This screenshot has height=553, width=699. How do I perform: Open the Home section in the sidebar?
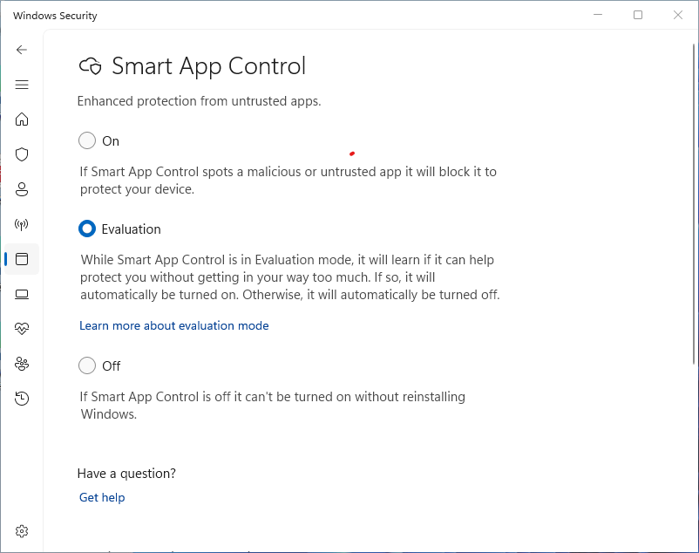[x=22, y=119]
